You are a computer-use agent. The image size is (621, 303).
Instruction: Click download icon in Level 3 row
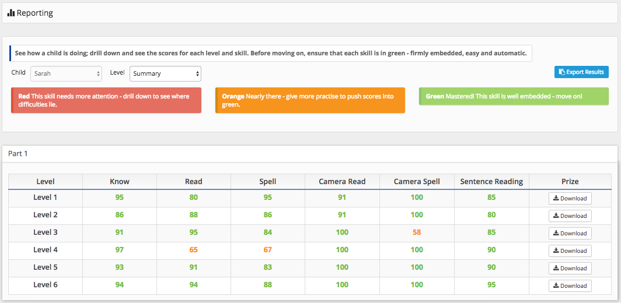click(556, 233)
